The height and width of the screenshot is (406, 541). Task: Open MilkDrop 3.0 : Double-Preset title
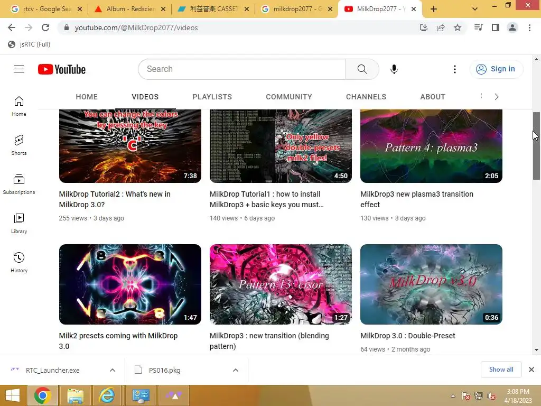(x=407, y=336)
